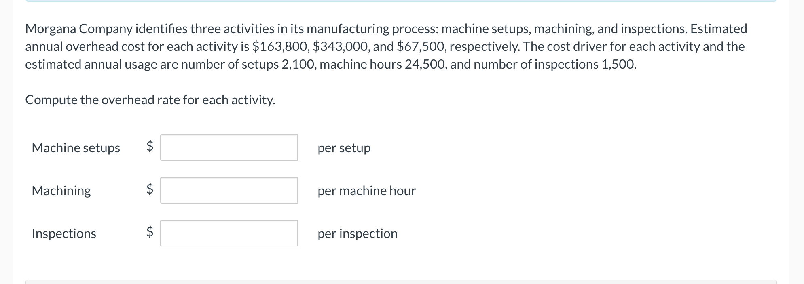Select the 'Machining' row label

point(61,191)
